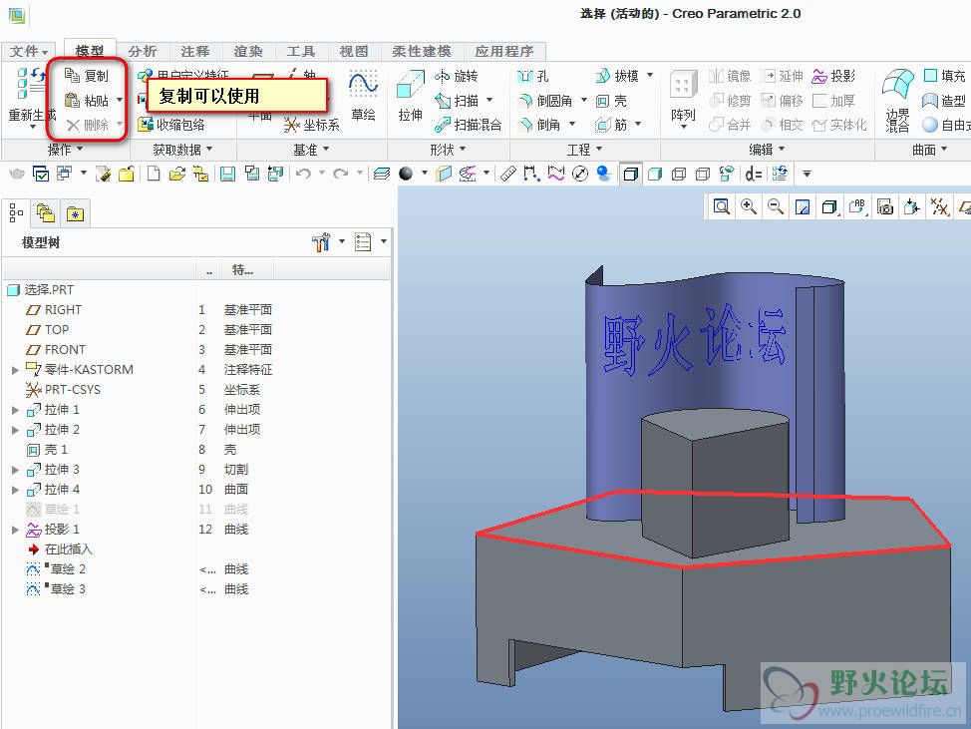Select the 旋转 (Revolve) tool
The height and width of the screenshot is (729, 971).
click(457, 77)
